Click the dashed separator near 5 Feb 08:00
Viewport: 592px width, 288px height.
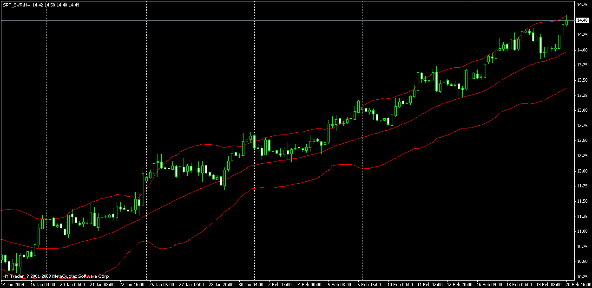(362, 139)
